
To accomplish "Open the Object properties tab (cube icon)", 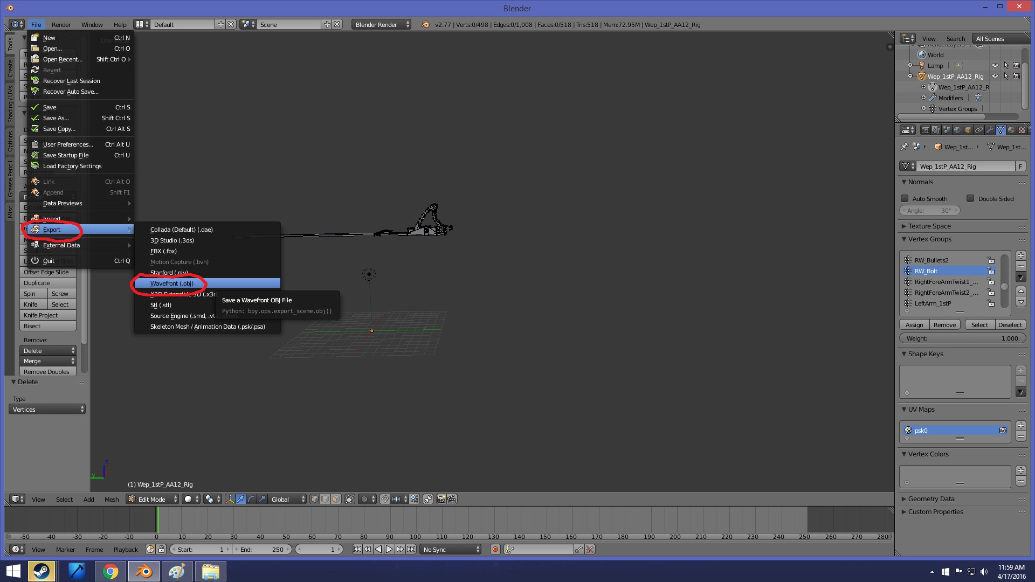I will coord(968,130).
